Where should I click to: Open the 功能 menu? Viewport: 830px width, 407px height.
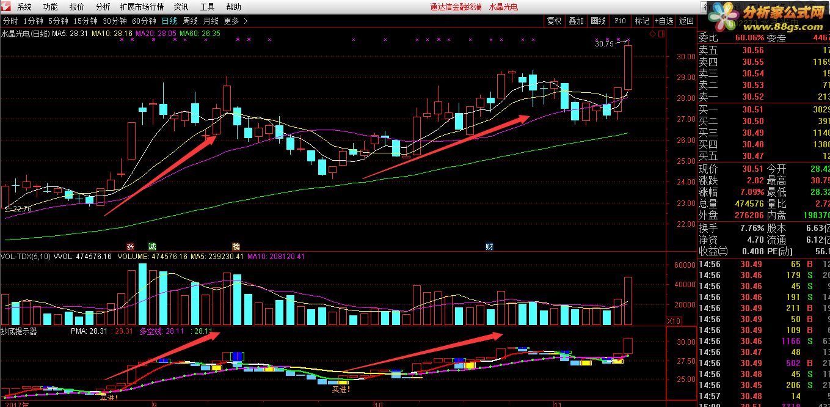tap(51, 7)
